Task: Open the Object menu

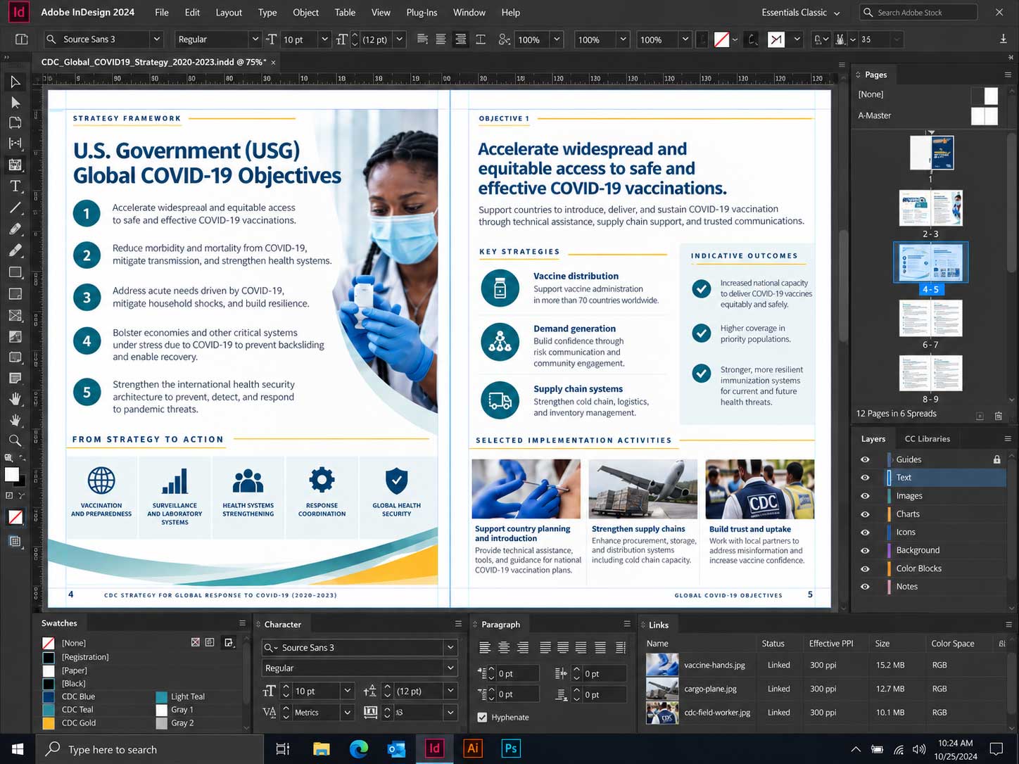Action: coord(305,13)
